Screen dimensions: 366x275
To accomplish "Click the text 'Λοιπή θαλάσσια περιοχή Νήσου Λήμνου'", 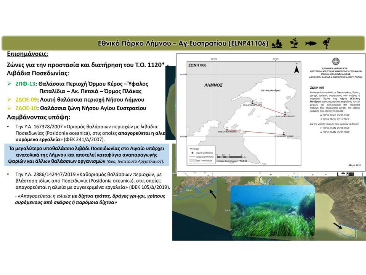I will tap(92, 100).
